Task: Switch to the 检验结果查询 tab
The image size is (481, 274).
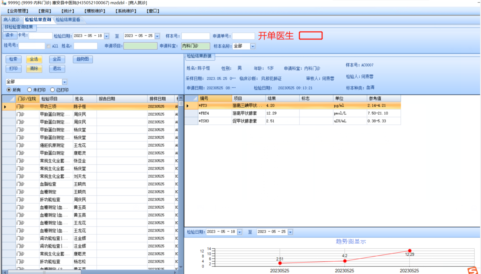Action: (38, 20)
